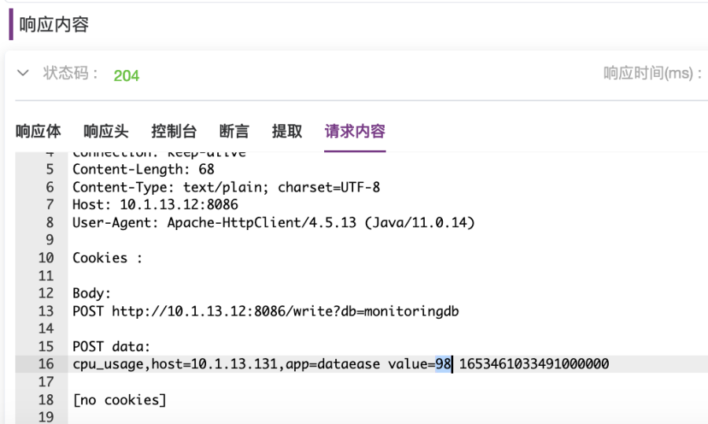The height and width of the screenshot is (424, 708).
Task: Click the 响应时间(ms) label
Action: pos(652,73)
